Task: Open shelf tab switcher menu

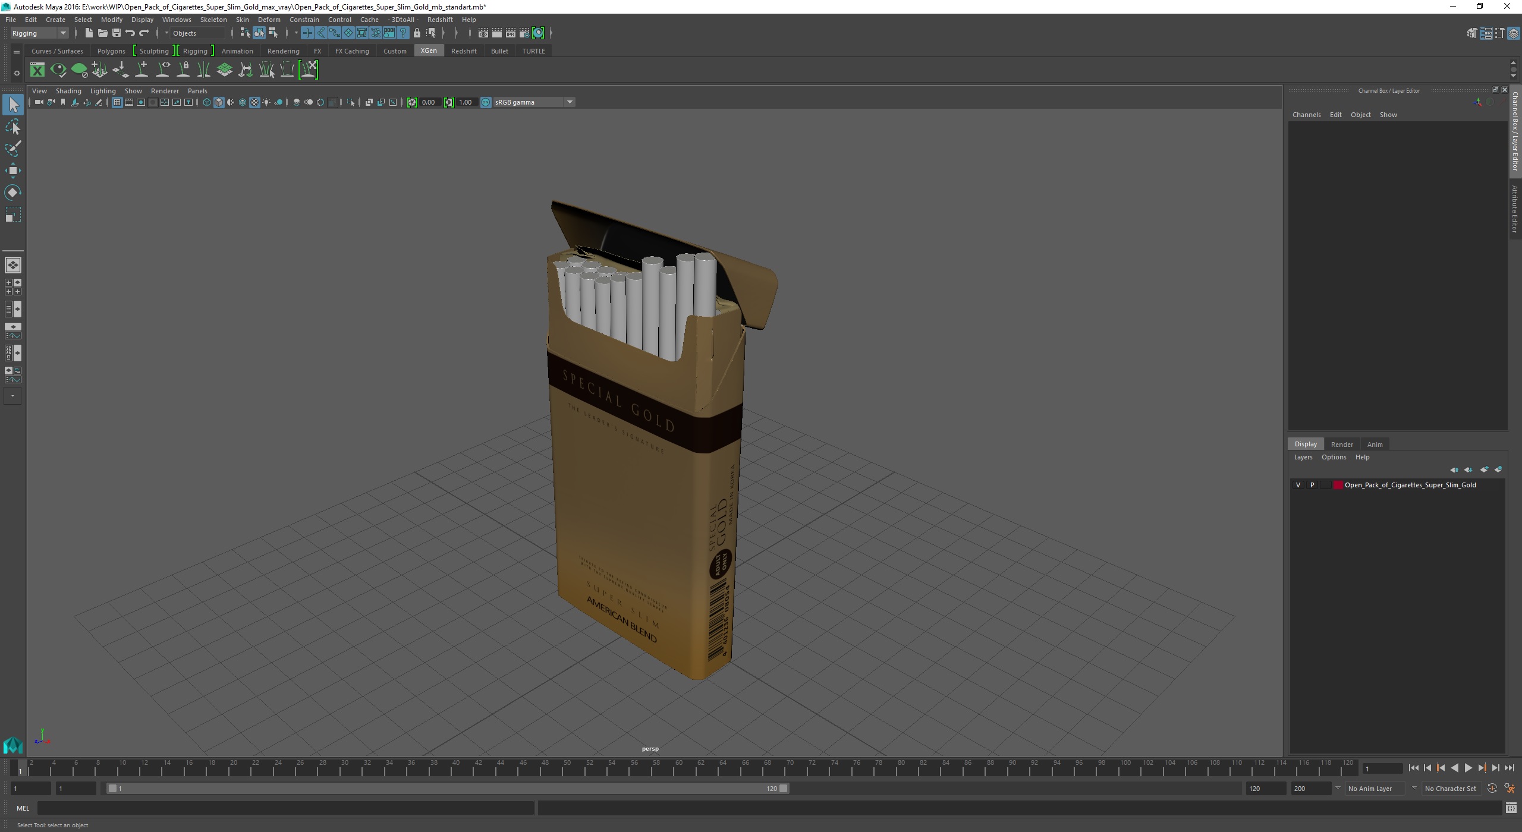Action: (17, 52)
